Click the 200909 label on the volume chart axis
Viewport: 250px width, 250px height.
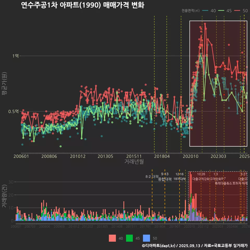[59, 226]
